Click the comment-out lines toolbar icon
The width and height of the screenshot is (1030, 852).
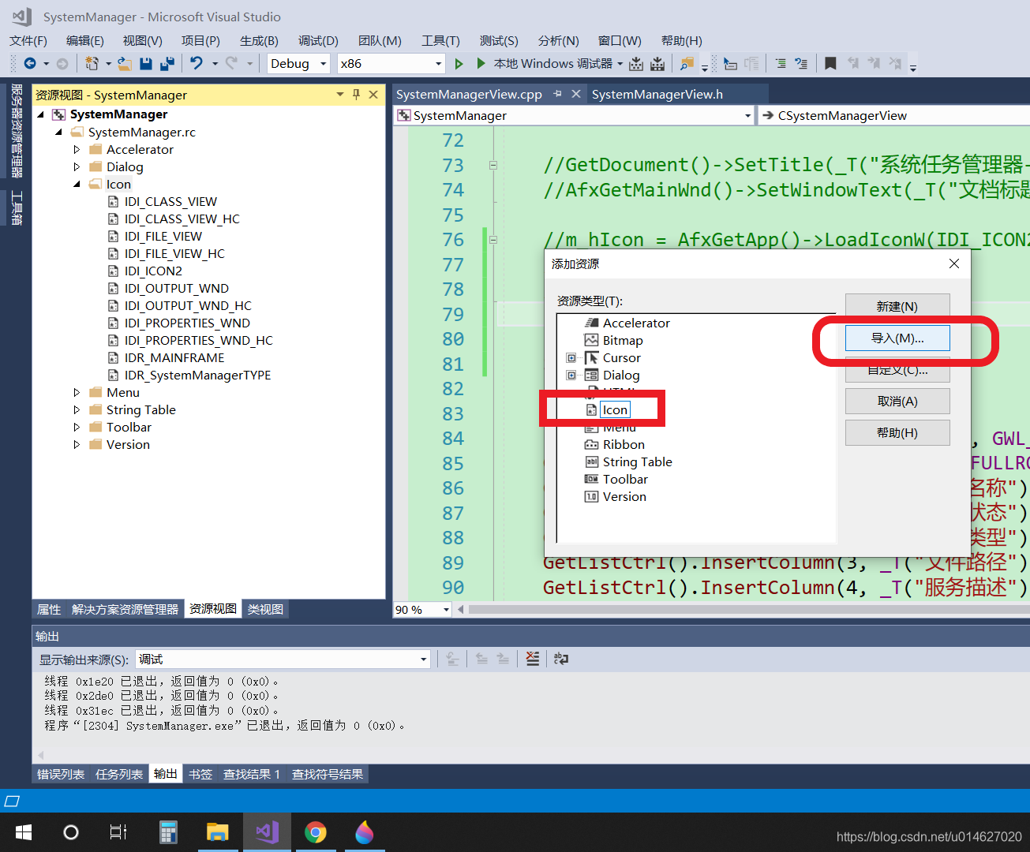tap(781, 63)
